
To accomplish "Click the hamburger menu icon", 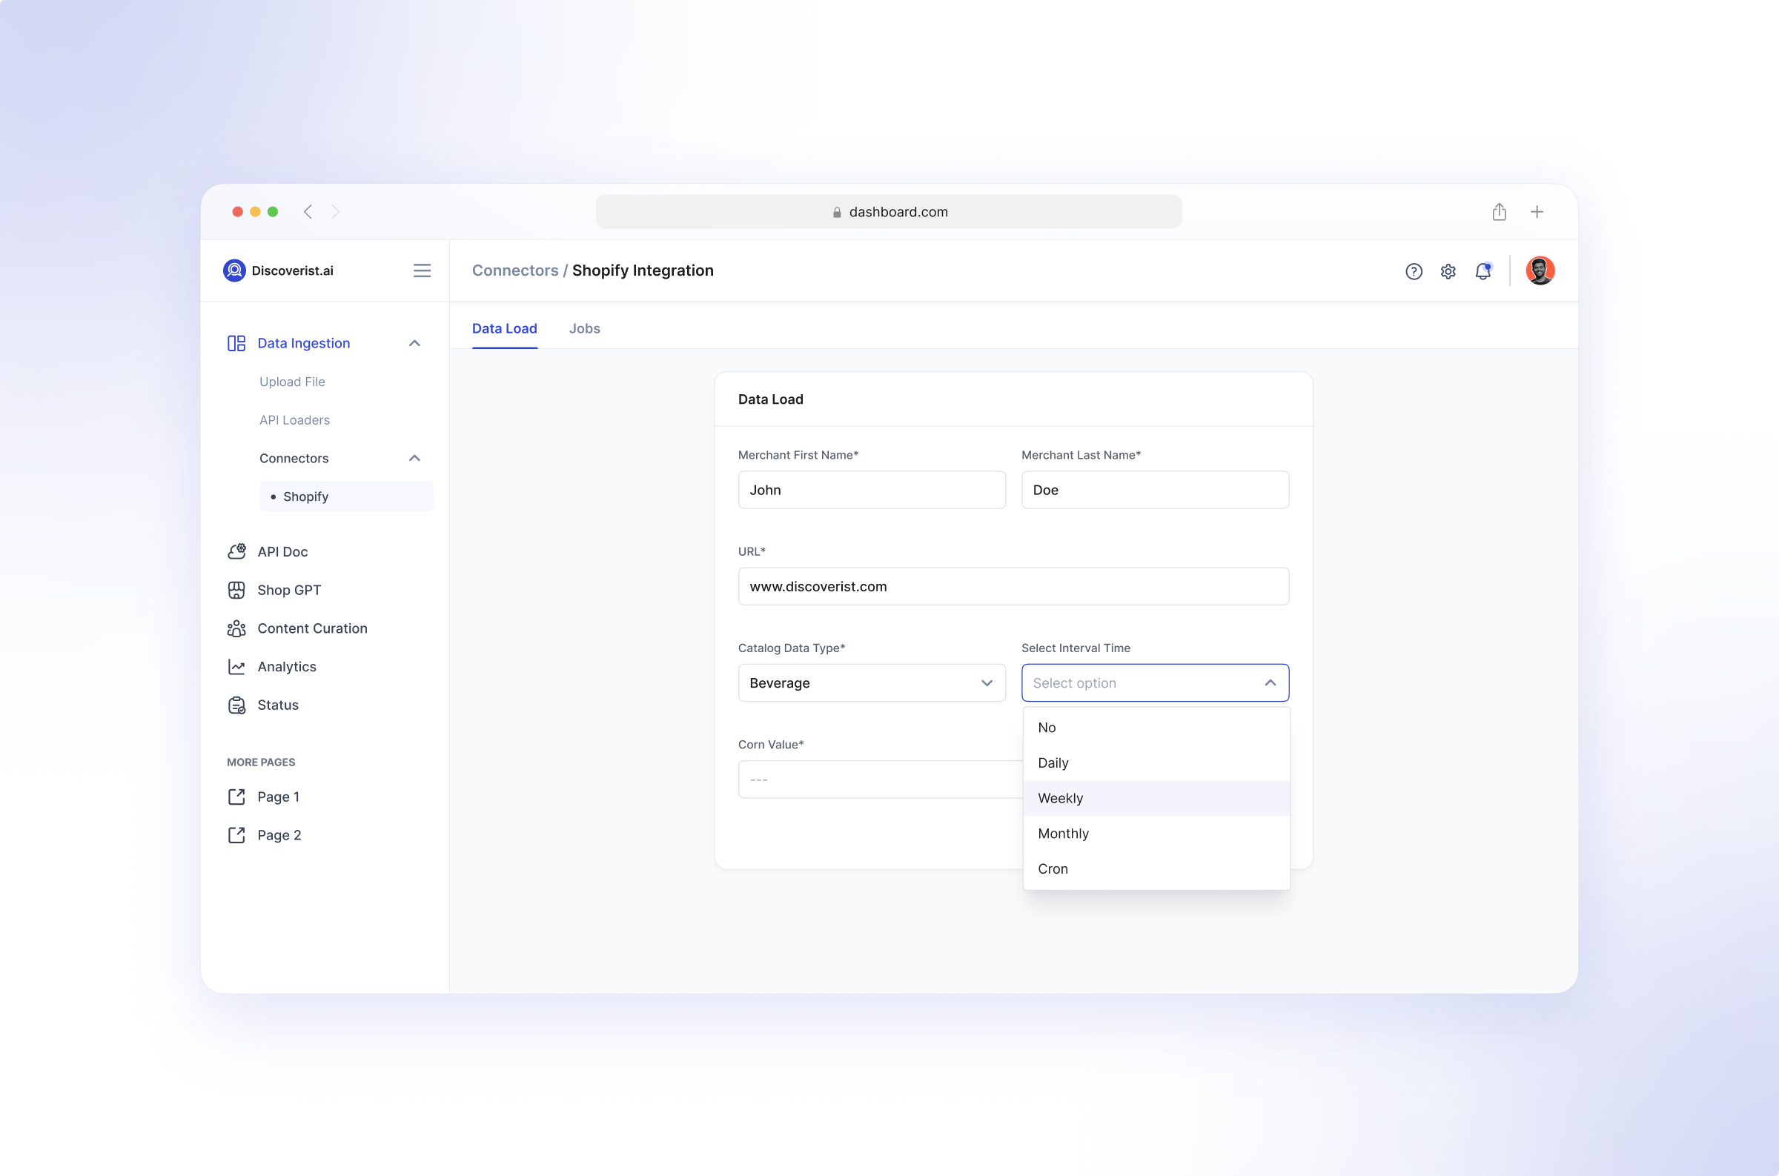I will point(423,270).
